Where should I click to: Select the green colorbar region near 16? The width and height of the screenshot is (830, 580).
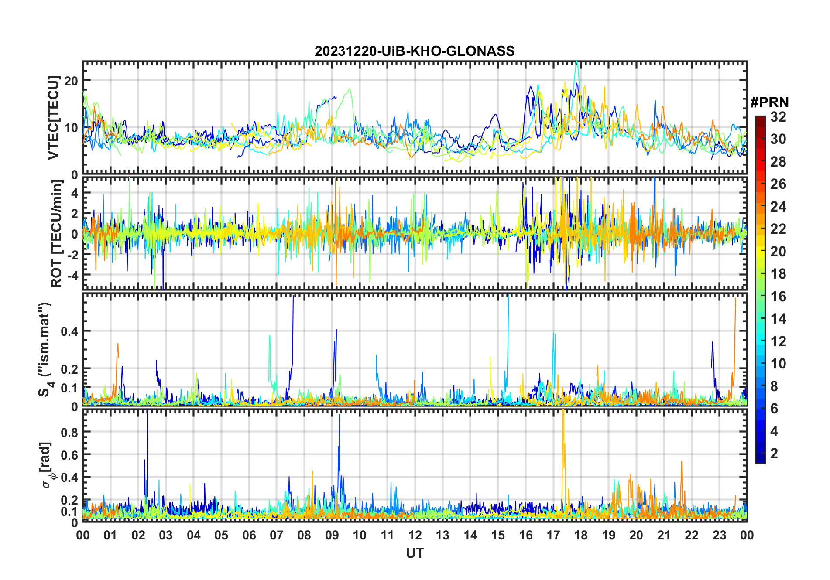(760, 296)
